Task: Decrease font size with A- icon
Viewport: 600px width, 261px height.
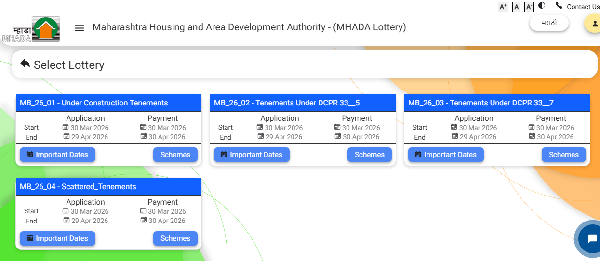Action: point(529,7)
